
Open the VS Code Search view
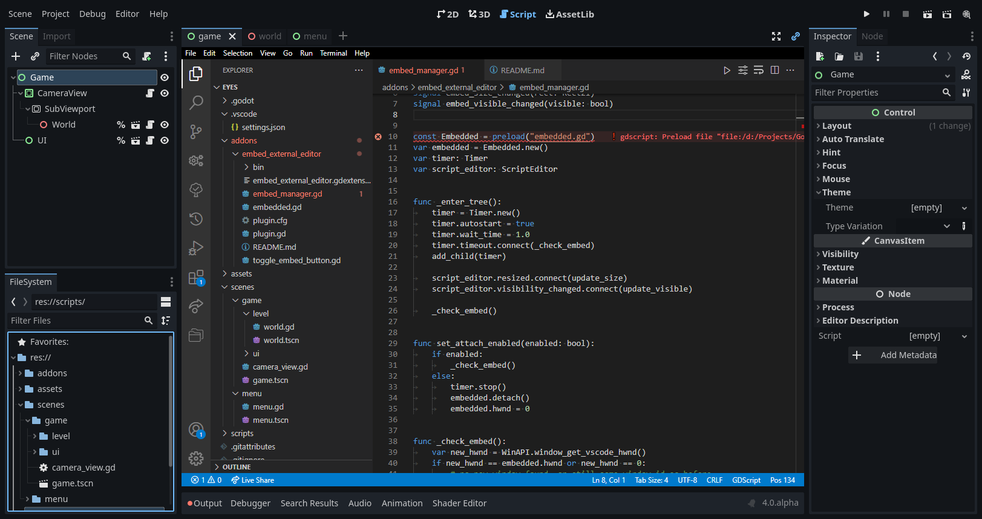[x=196, y=102]
